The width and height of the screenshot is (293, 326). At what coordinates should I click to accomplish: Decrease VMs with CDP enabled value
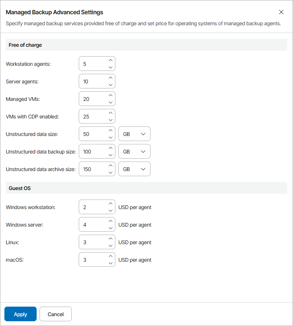[111, 120]
